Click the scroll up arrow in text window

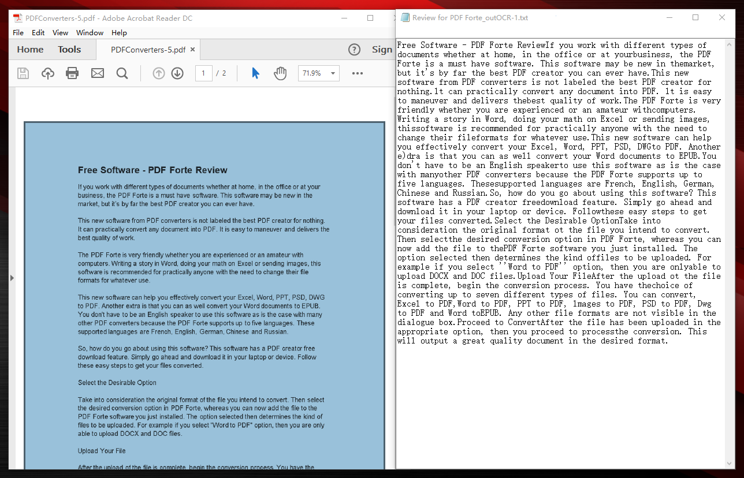[x=730, y=44]
